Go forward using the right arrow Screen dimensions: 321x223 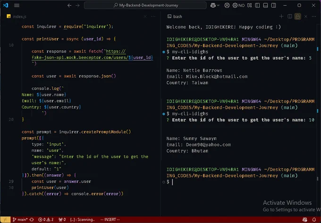tap(77, 5)
